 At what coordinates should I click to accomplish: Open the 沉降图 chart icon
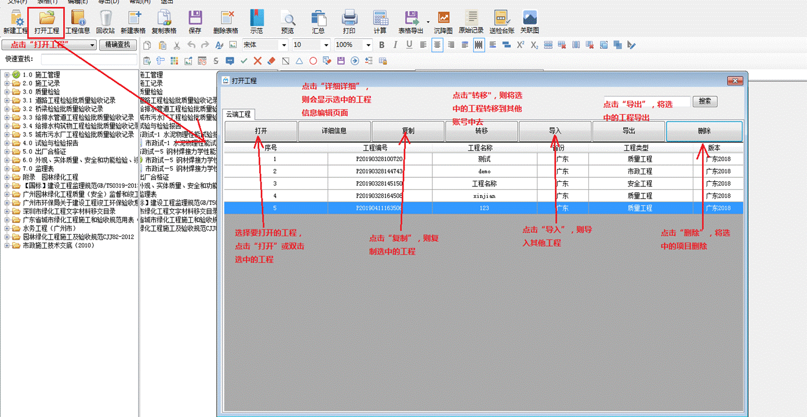(x=444, y=19)
